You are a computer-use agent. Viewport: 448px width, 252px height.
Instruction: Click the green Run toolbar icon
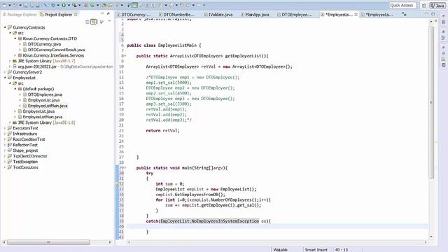pos(64,5)
